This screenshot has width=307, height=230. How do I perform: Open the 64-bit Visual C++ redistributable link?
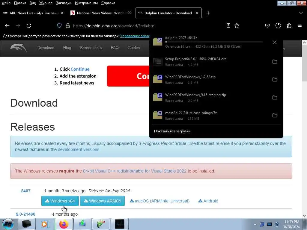135,171
